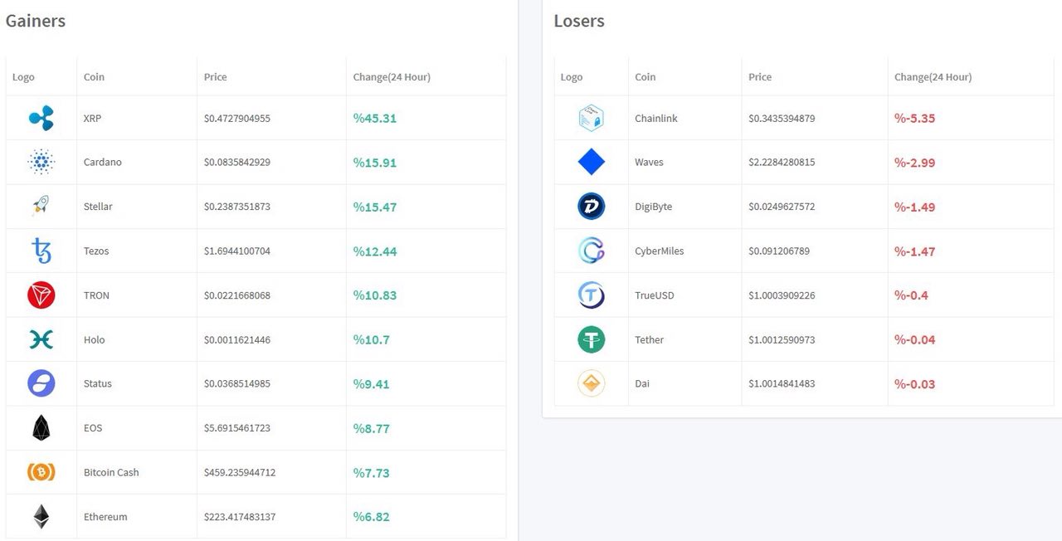
Task: Select the EOS coin name
Action: (x=92, y=428)
